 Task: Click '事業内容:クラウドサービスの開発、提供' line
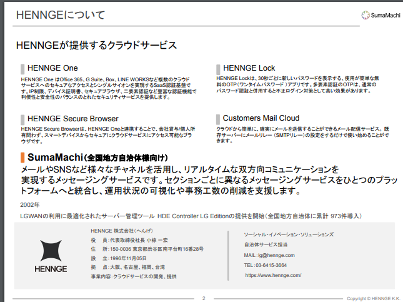134,276
